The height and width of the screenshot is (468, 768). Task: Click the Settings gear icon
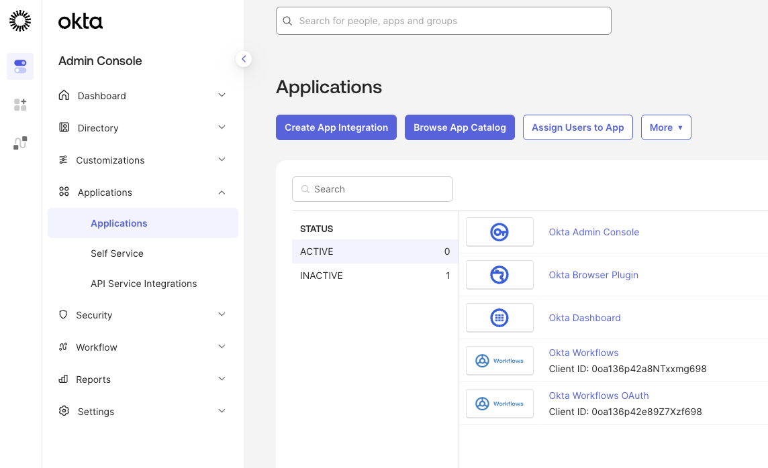point(64,411)
